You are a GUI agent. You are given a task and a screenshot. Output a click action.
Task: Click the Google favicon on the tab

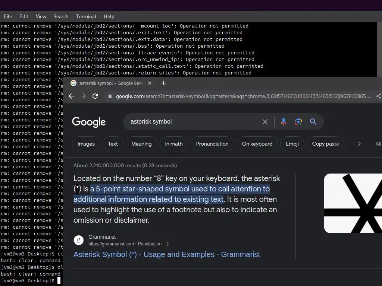(x=73, y=83)
